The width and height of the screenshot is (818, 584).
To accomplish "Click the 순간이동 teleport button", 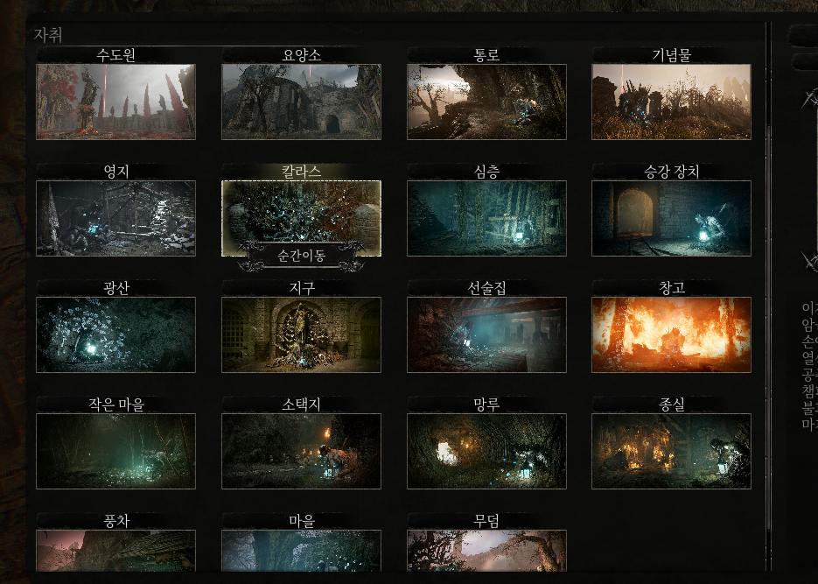I will (x=301, y=256).
